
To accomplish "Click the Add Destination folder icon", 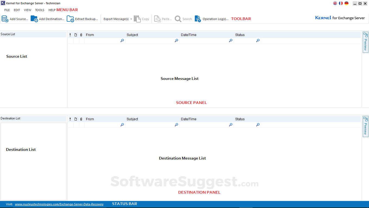I will coord(34,19).
